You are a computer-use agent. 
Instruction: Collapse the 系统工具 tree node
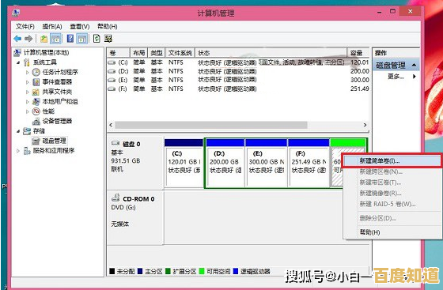tap(18, 62)
